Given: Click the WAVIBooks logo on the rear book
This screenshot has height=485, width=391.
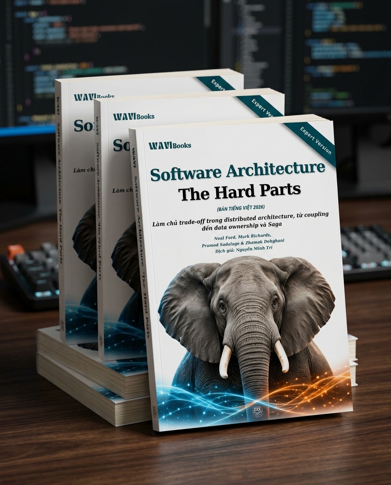Looking at the screenshot, I should click(x=94, y=97).
